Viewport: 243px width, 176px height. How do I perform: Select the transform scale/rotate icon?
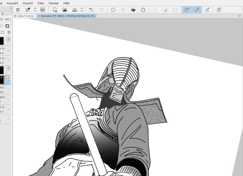[143, 10]
